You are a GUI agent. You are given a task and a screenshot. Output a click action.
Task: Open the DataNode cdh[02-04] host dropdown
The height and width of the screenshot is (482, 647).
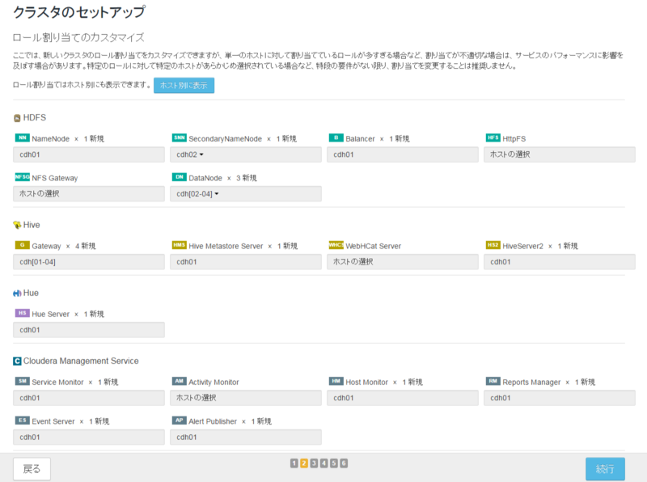pos(246,194)
